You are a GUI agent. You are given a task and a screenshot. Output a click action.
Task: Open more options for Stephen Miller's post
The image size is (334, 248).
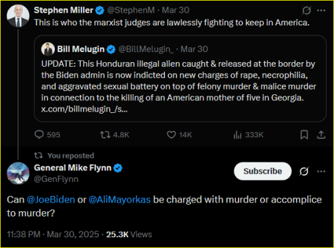(x=321, y=11)
